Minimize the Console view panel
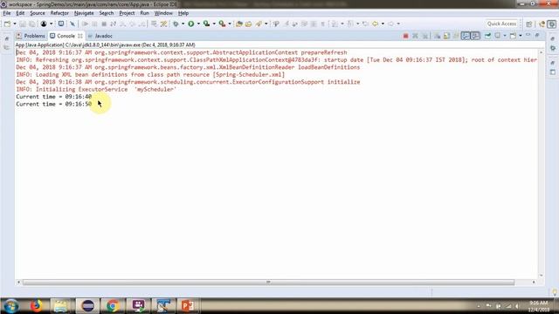Screen dimensions: 559x314 528,35
